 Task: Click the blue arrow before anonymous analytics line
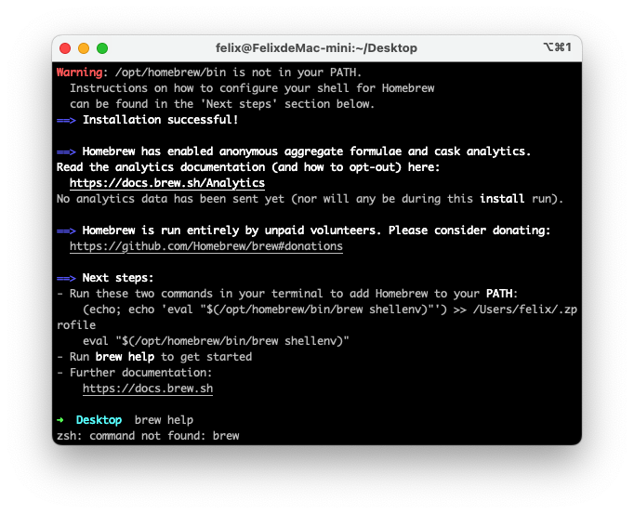click(66, 152)
